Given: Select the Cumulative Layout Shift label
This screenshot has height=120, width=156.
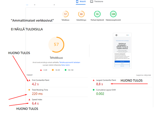Looking at the screenshot, I should click(106, 90).
